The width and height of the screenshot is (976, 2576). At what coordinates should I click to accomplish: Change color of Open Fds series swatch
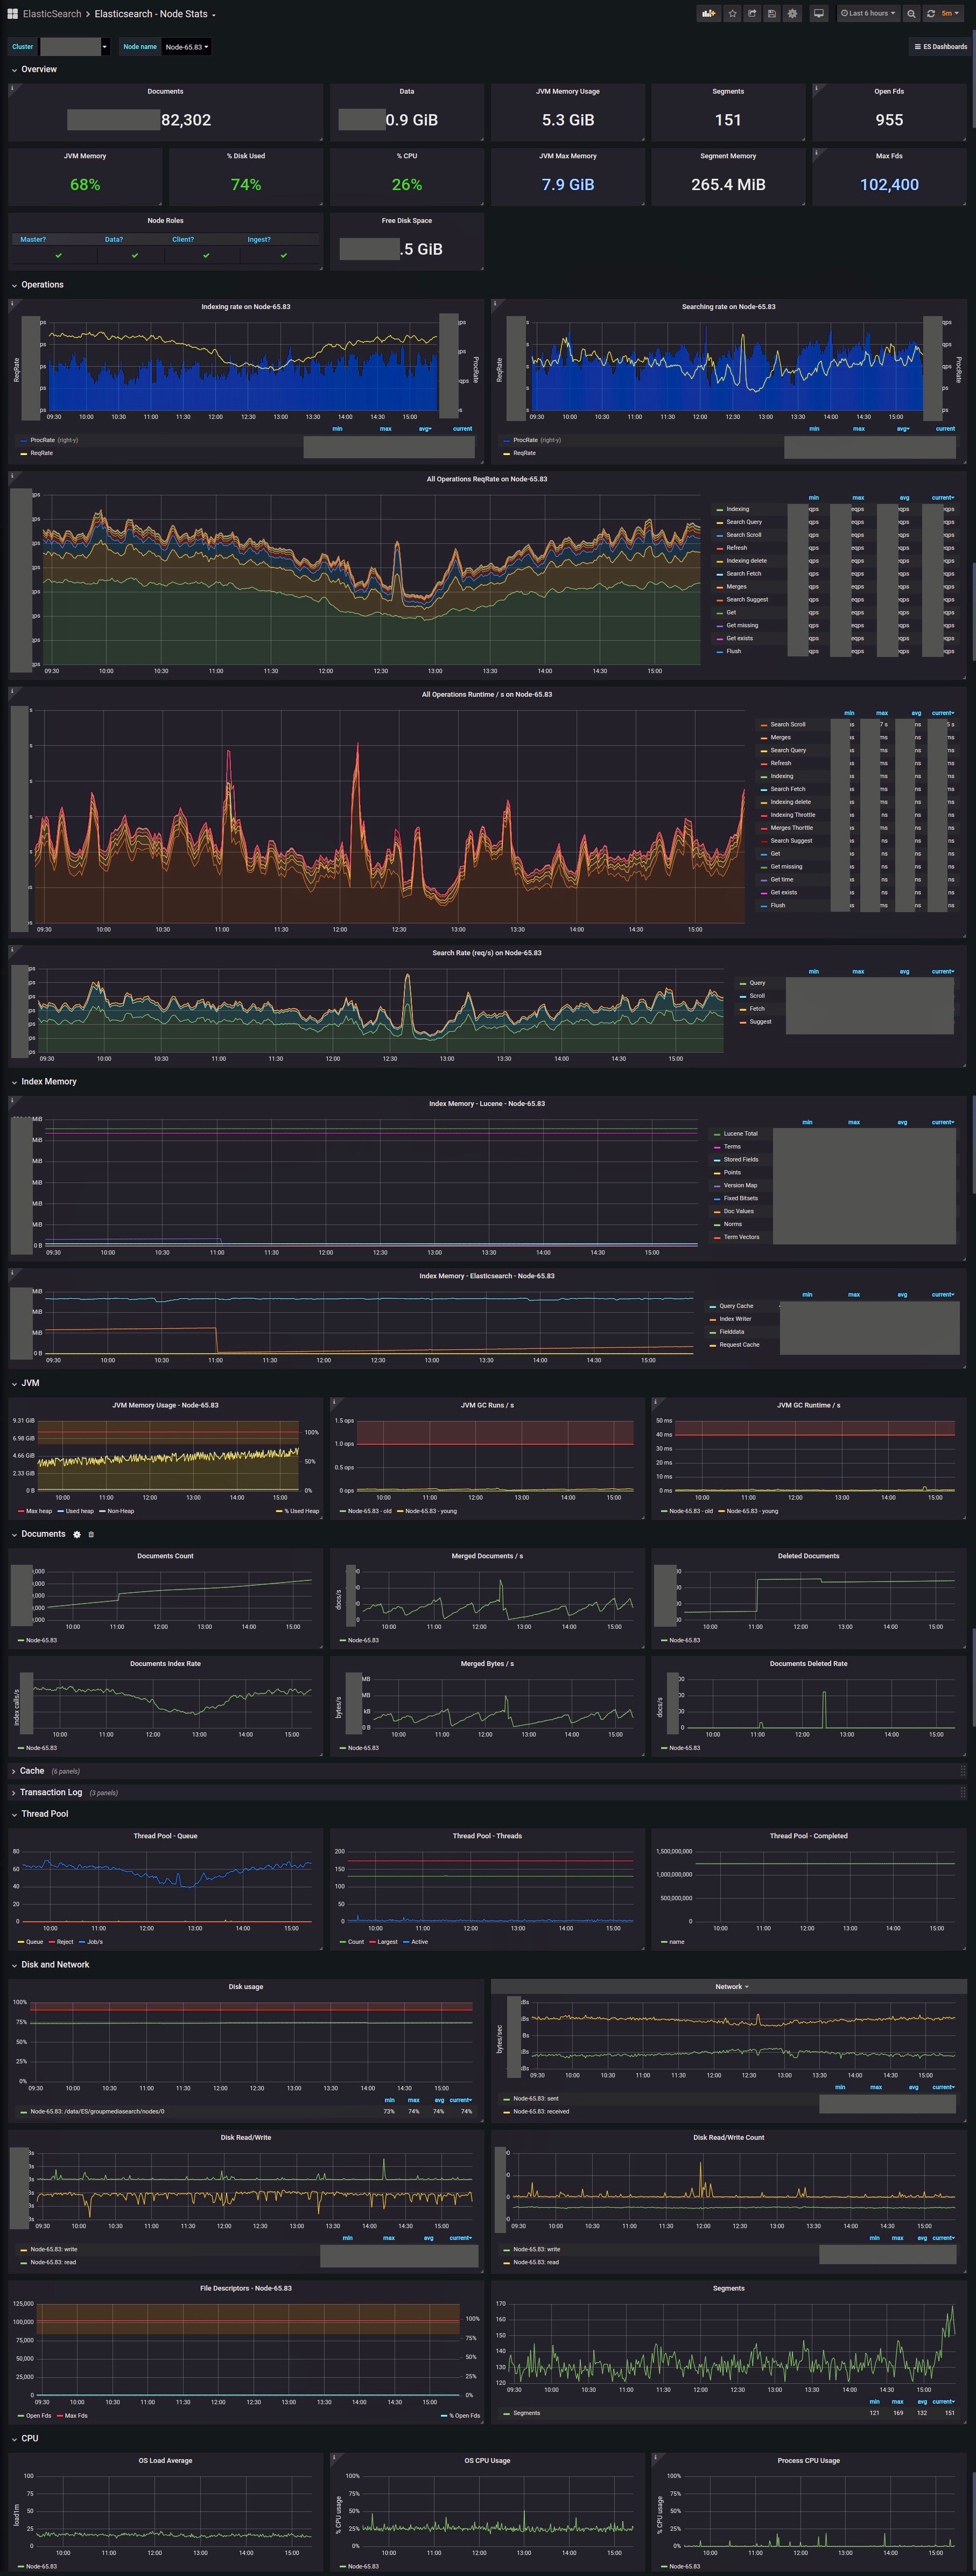tap(21, 2416)
